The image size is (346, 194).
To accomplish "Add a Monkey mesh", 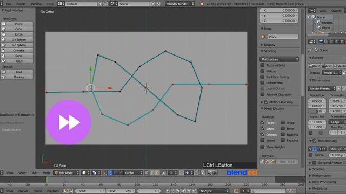I will coord(17,77).
